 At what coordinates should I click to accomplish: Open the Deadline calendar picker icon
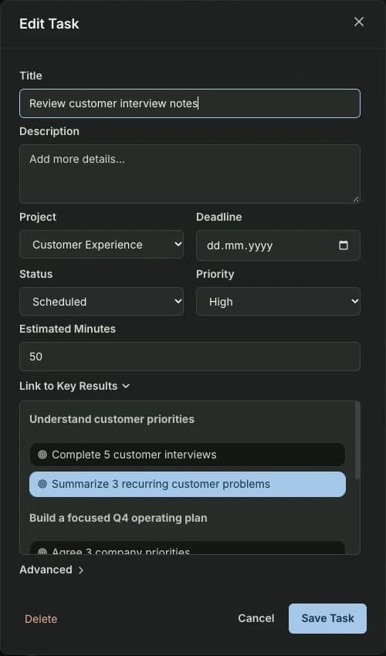pos(344,245)
